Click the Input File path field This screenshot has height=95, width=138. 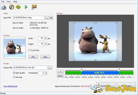(29, 18)
